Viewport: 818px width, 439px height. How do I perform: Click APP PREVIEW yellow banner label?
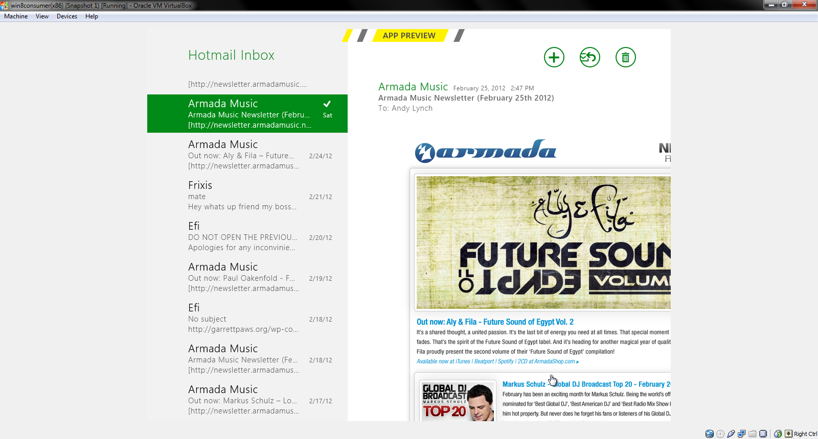(409, 36)
